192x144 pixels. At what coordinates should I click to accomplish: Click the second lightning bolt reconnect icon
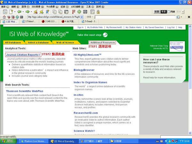pyautogui.click(x=42, y=12)
